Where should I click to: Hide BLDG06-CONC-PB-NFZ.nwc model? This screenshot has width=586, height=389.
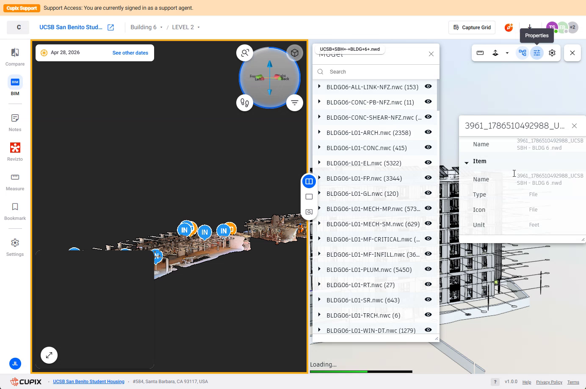[428, 101]
